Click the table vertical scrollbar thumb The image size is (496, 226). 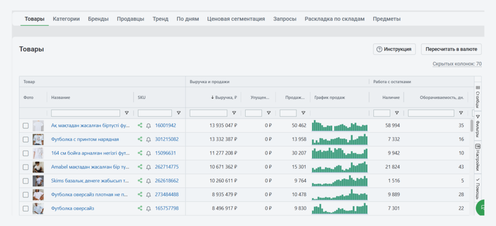(472, 126)
